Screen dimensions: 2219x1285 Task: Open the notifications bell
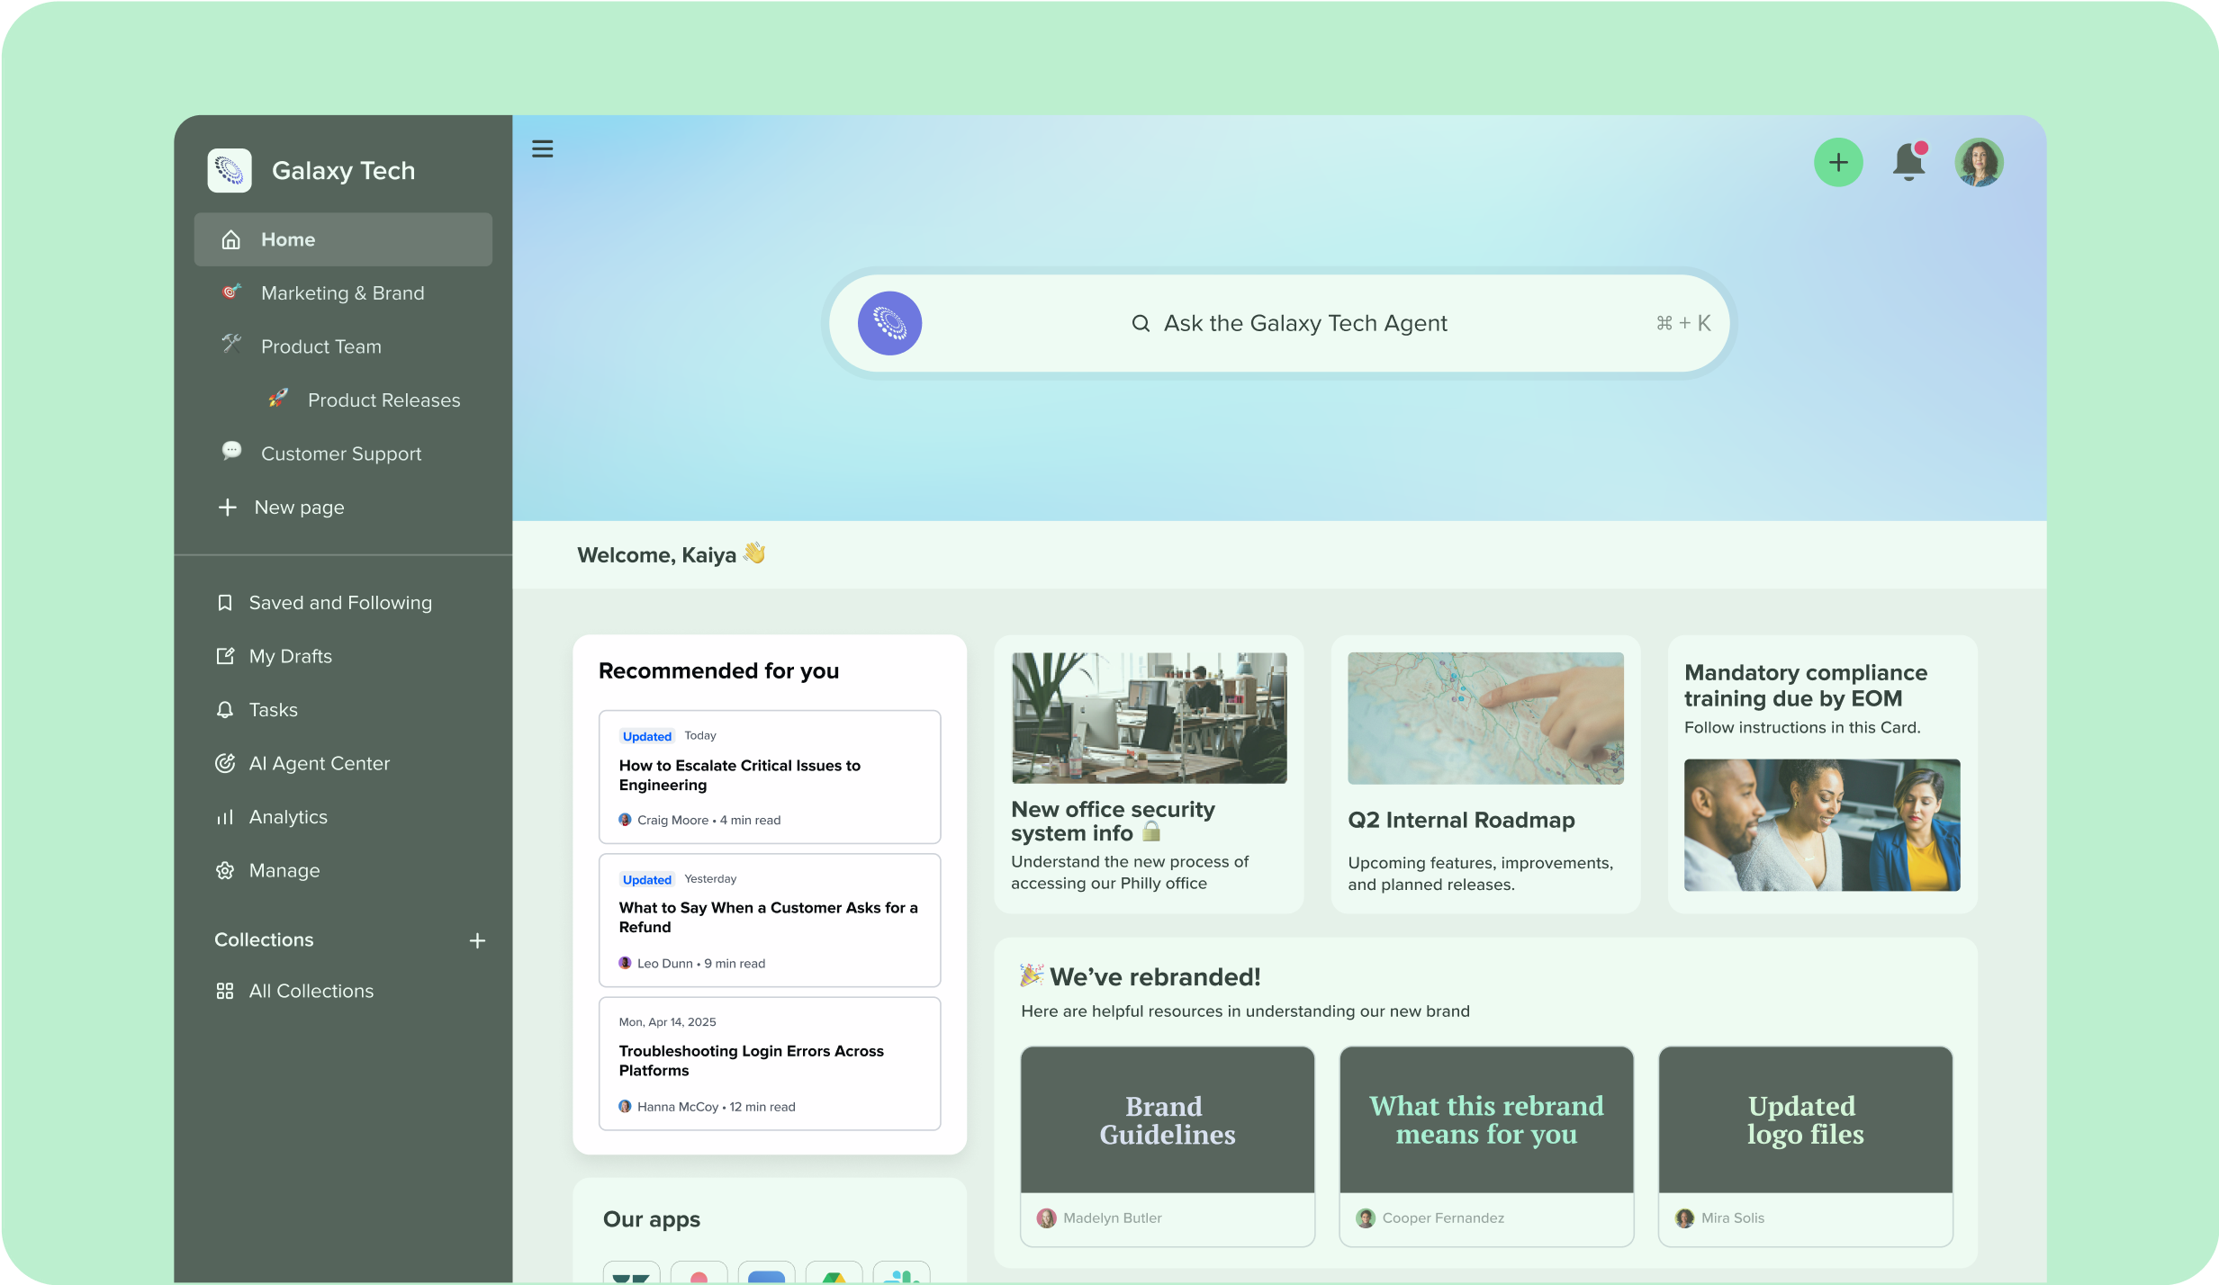tap(1908, 163)
